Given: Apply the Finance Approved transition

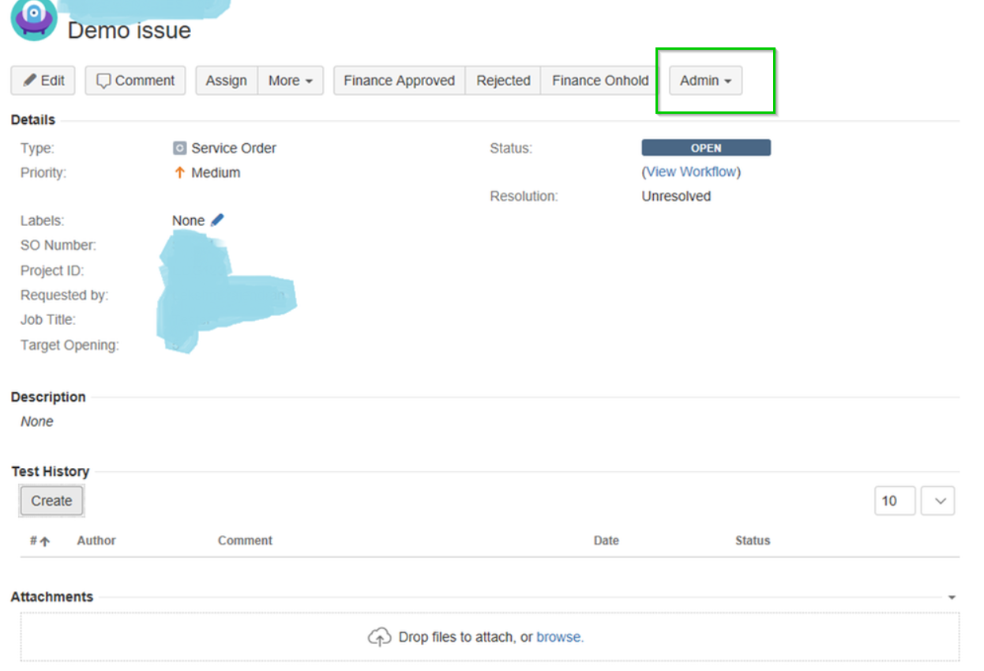Looking at the screenshot, I should click(x=398, y=80).
